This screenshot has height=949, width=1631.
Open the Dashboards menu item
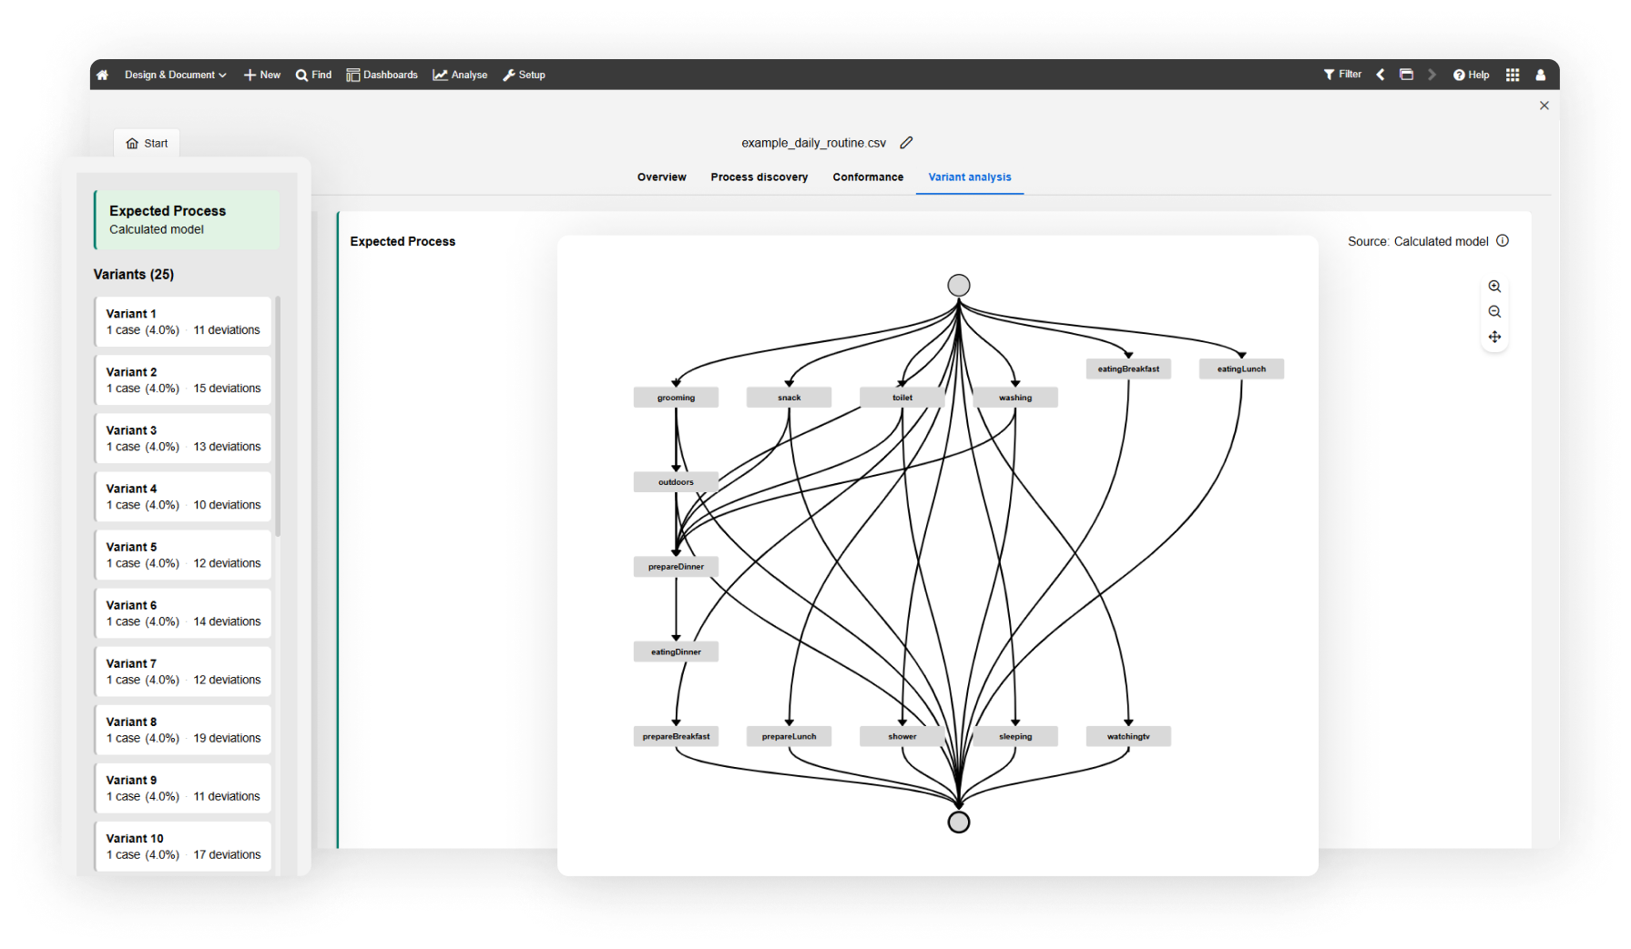point(382,75)
